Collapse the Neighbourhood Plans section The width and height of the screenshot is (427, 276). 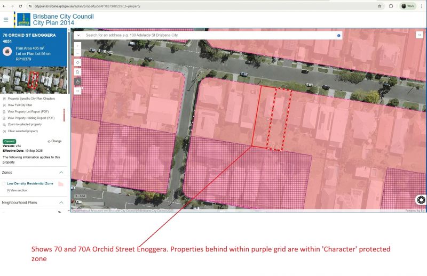tap(61, 203)
